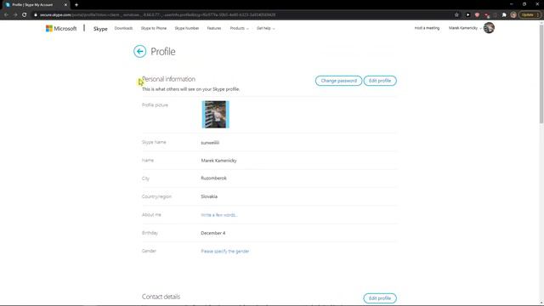This screenshot has width=544, height=306.
Task: Select the birthday value December 4
Action: point(213,233)
